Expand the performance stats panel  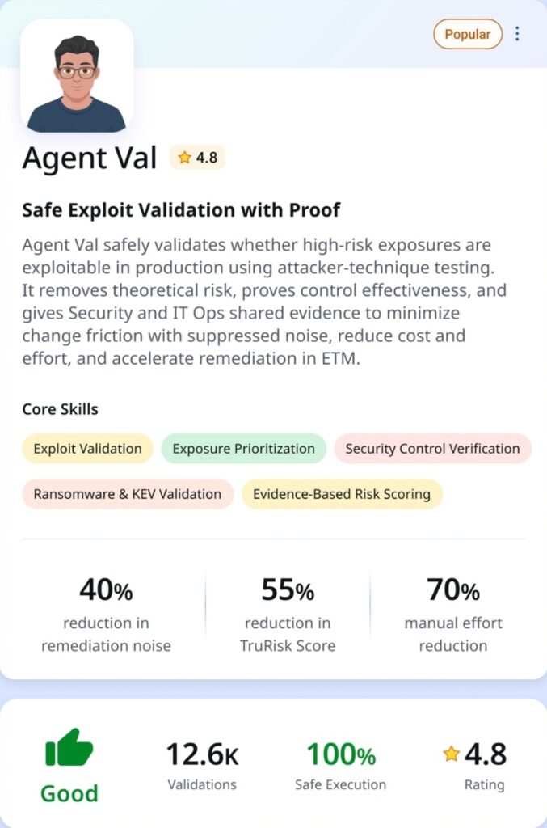point(273,610)
